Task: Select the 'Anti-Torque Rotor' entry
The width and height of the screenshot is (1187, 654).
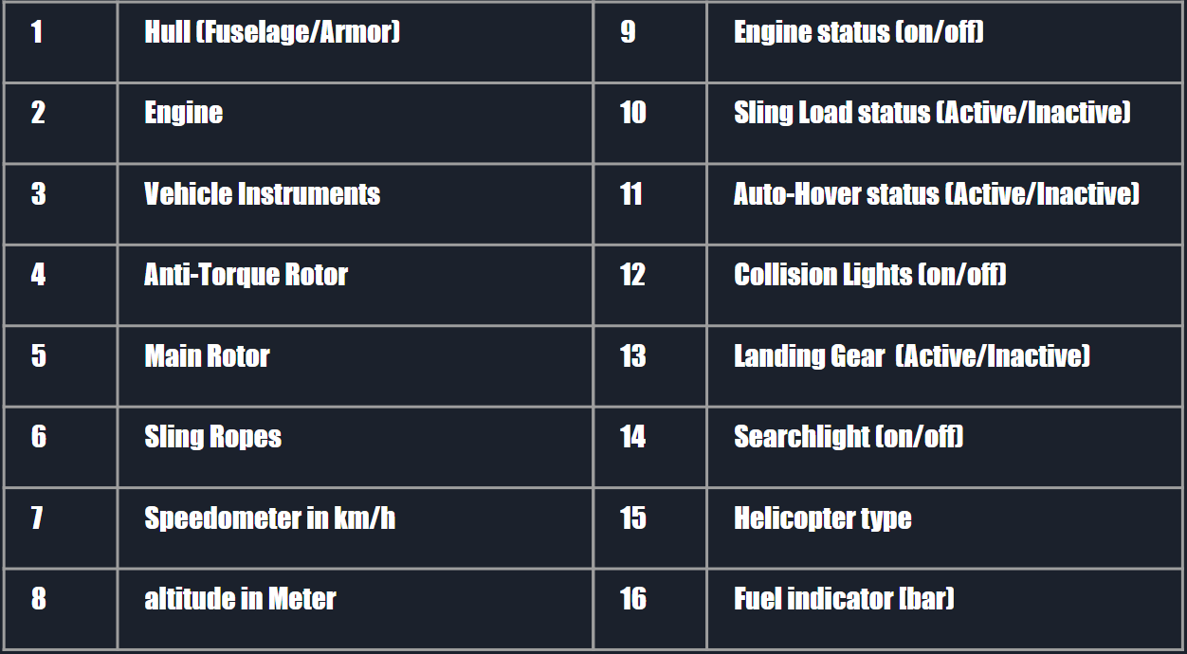Action: click(246, 275)
